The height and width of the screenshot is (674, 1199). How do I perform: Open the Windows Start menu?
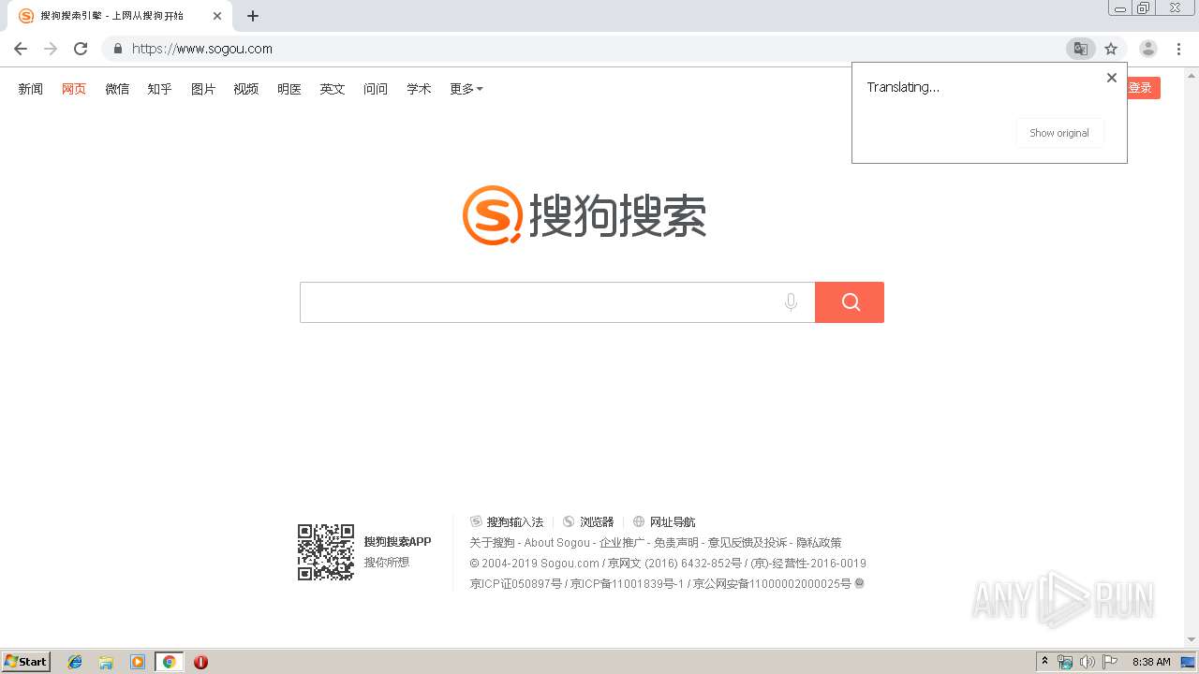pyautogui.click(x=26, y=662)
